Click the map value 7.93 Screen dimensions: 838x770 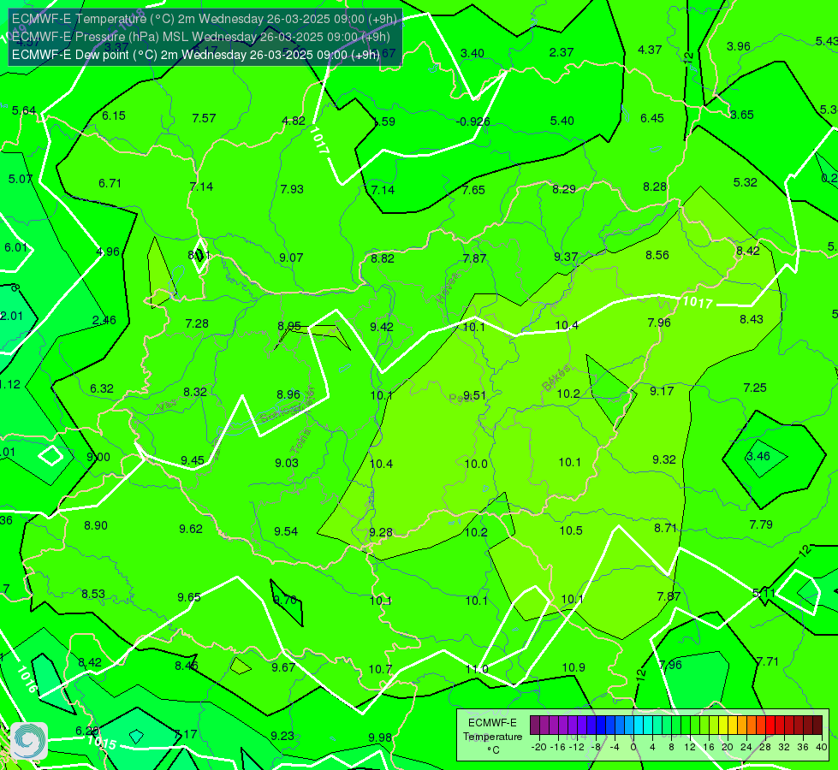[292, 189]
